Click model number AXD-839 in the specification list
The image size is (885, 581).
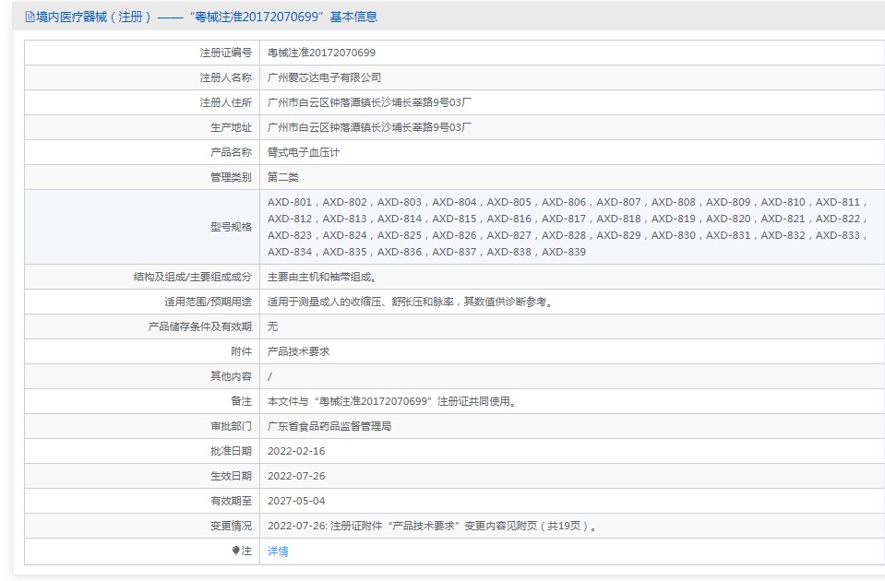click(x=563, y=252)
